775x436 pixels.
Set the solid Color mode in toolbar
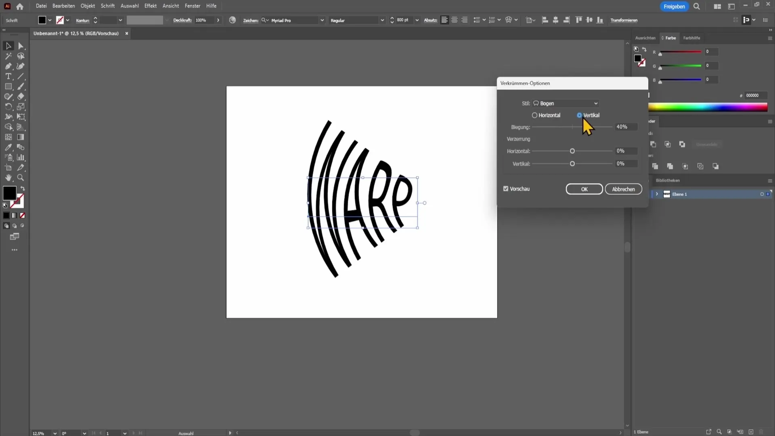[x=6, y=216]
